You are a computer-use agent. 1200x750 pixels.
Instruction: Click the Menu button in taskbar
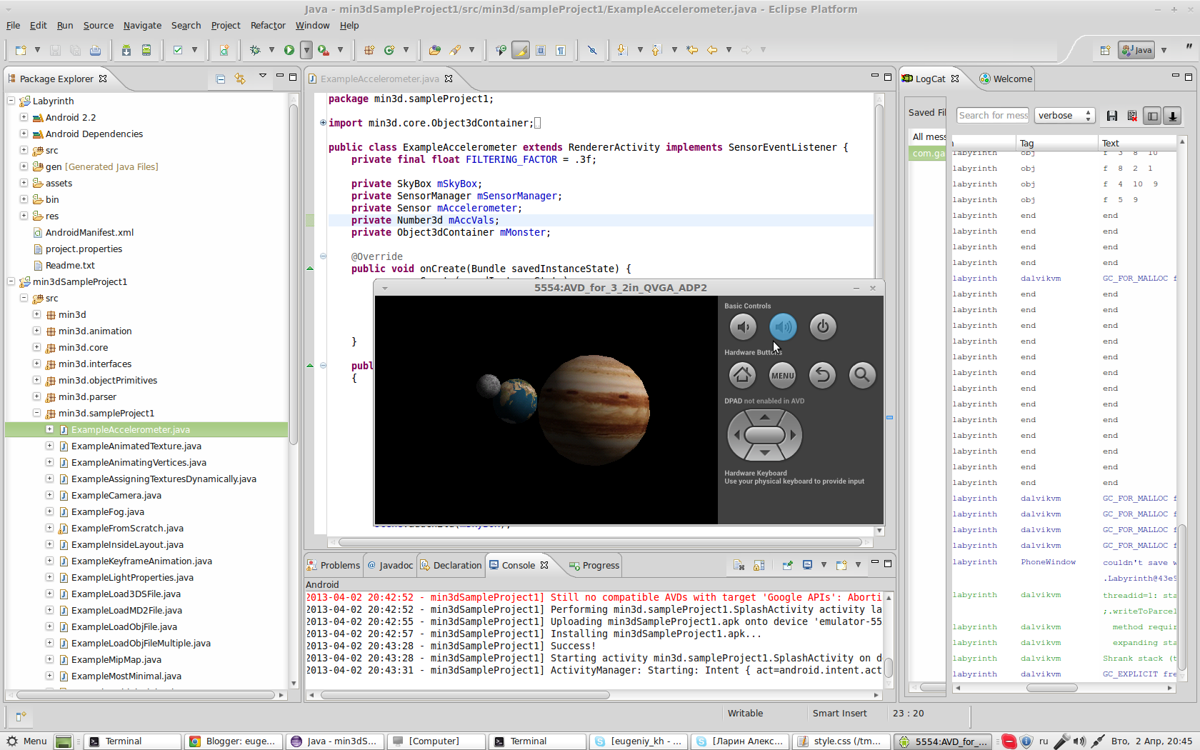26,741
